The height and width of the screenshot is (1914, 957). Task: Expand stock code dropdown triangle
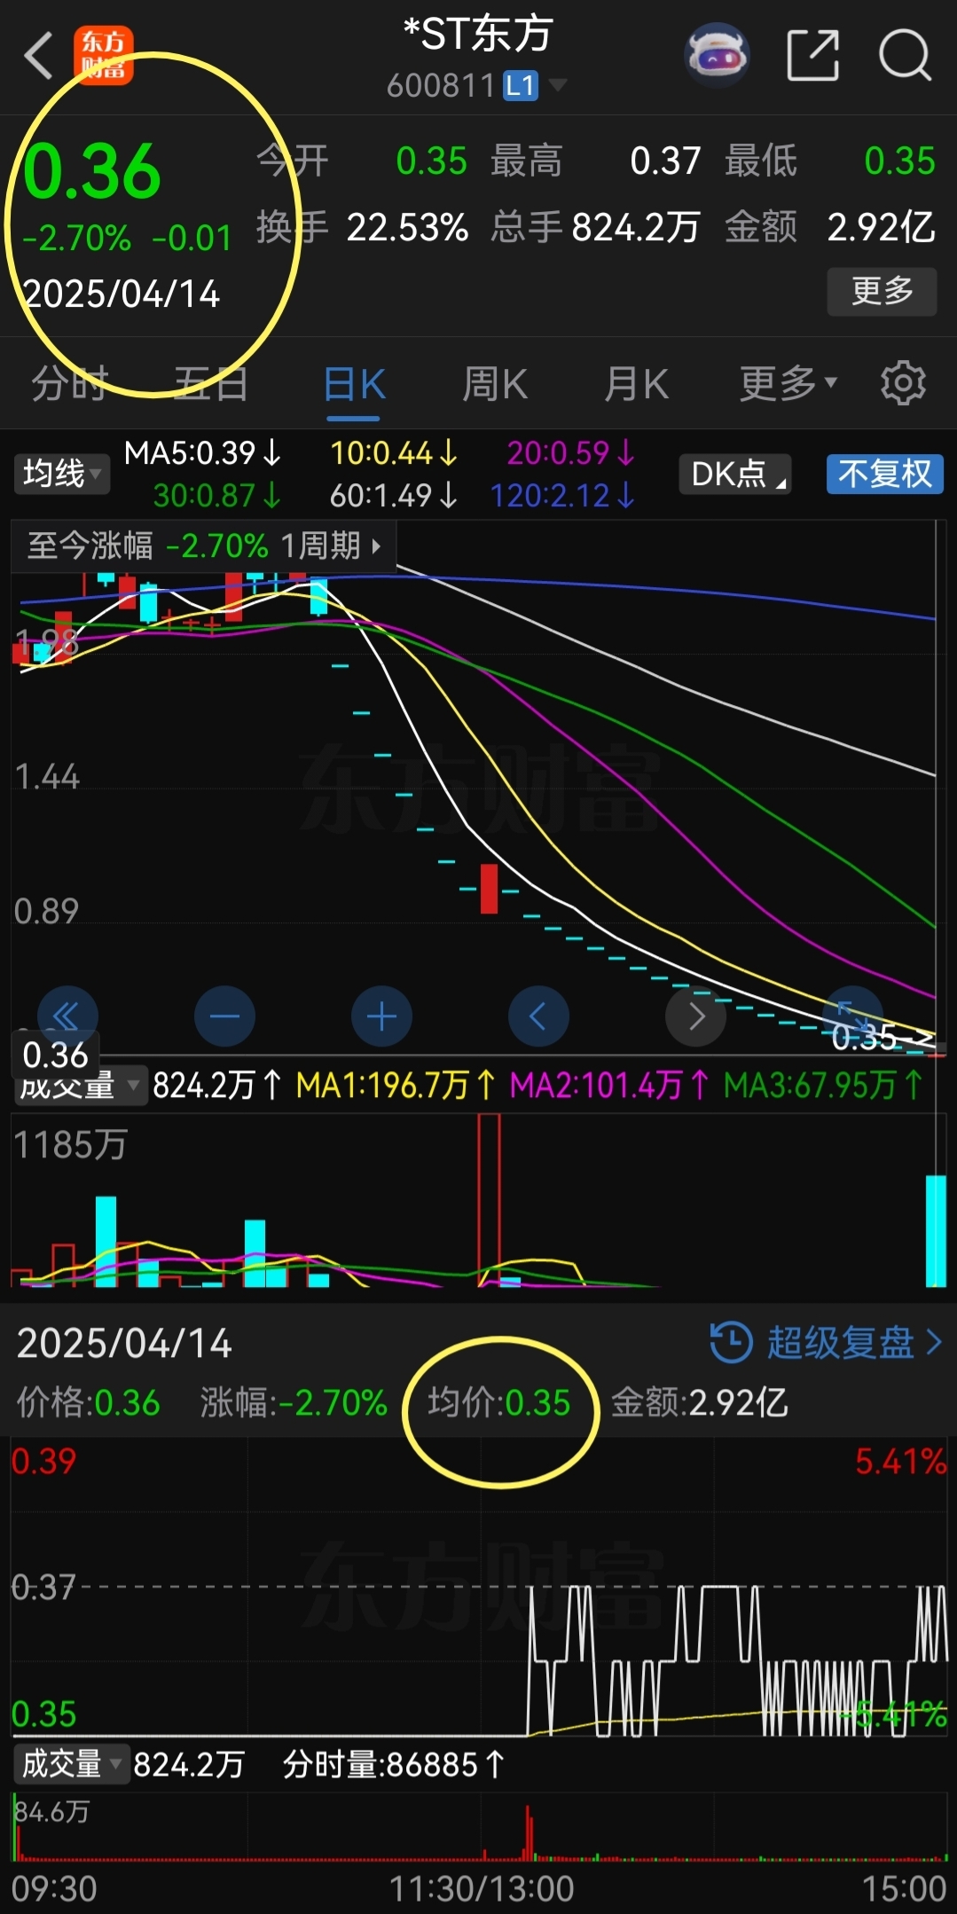point(558,85)
